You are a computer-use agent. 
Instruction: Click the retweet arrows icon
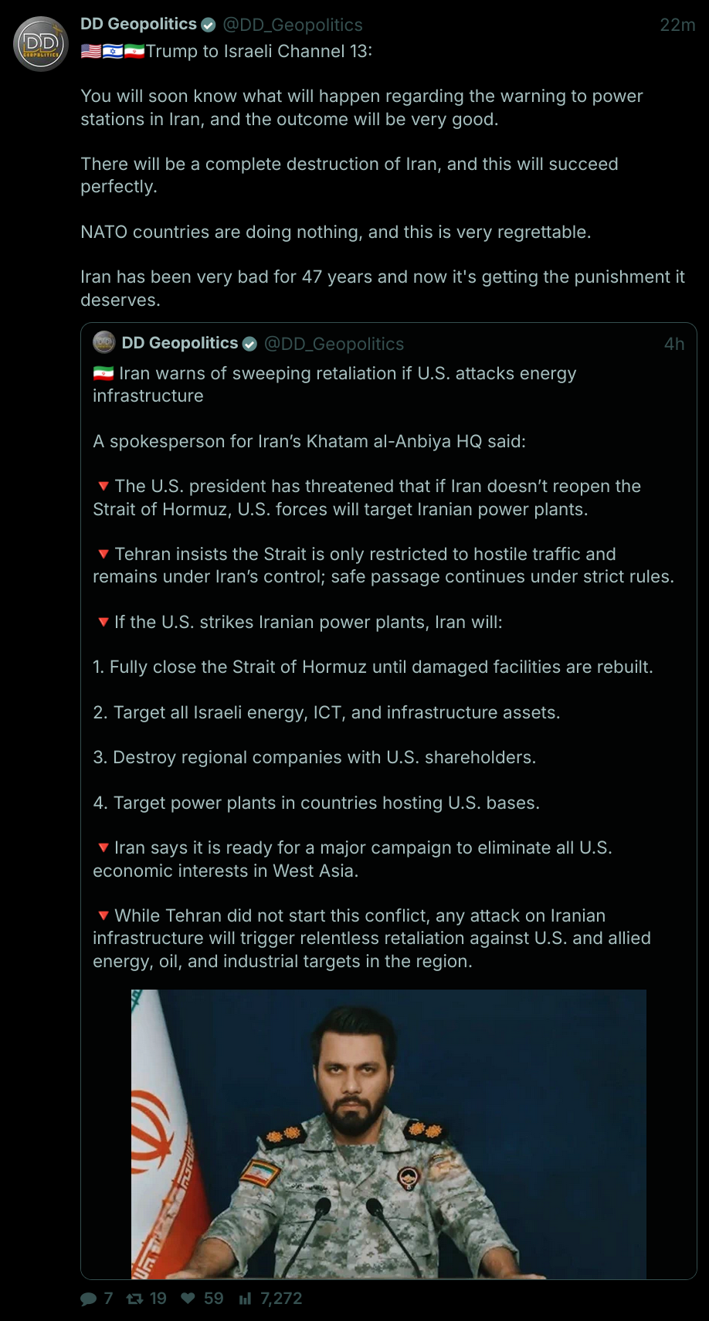click(134, 1299)
